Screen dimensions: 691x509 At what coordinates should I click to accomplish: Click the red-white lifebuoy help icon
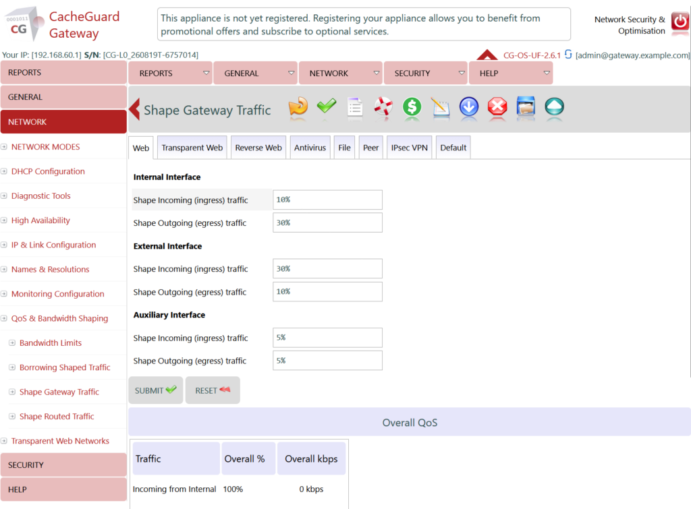click(x=383, y=107)
